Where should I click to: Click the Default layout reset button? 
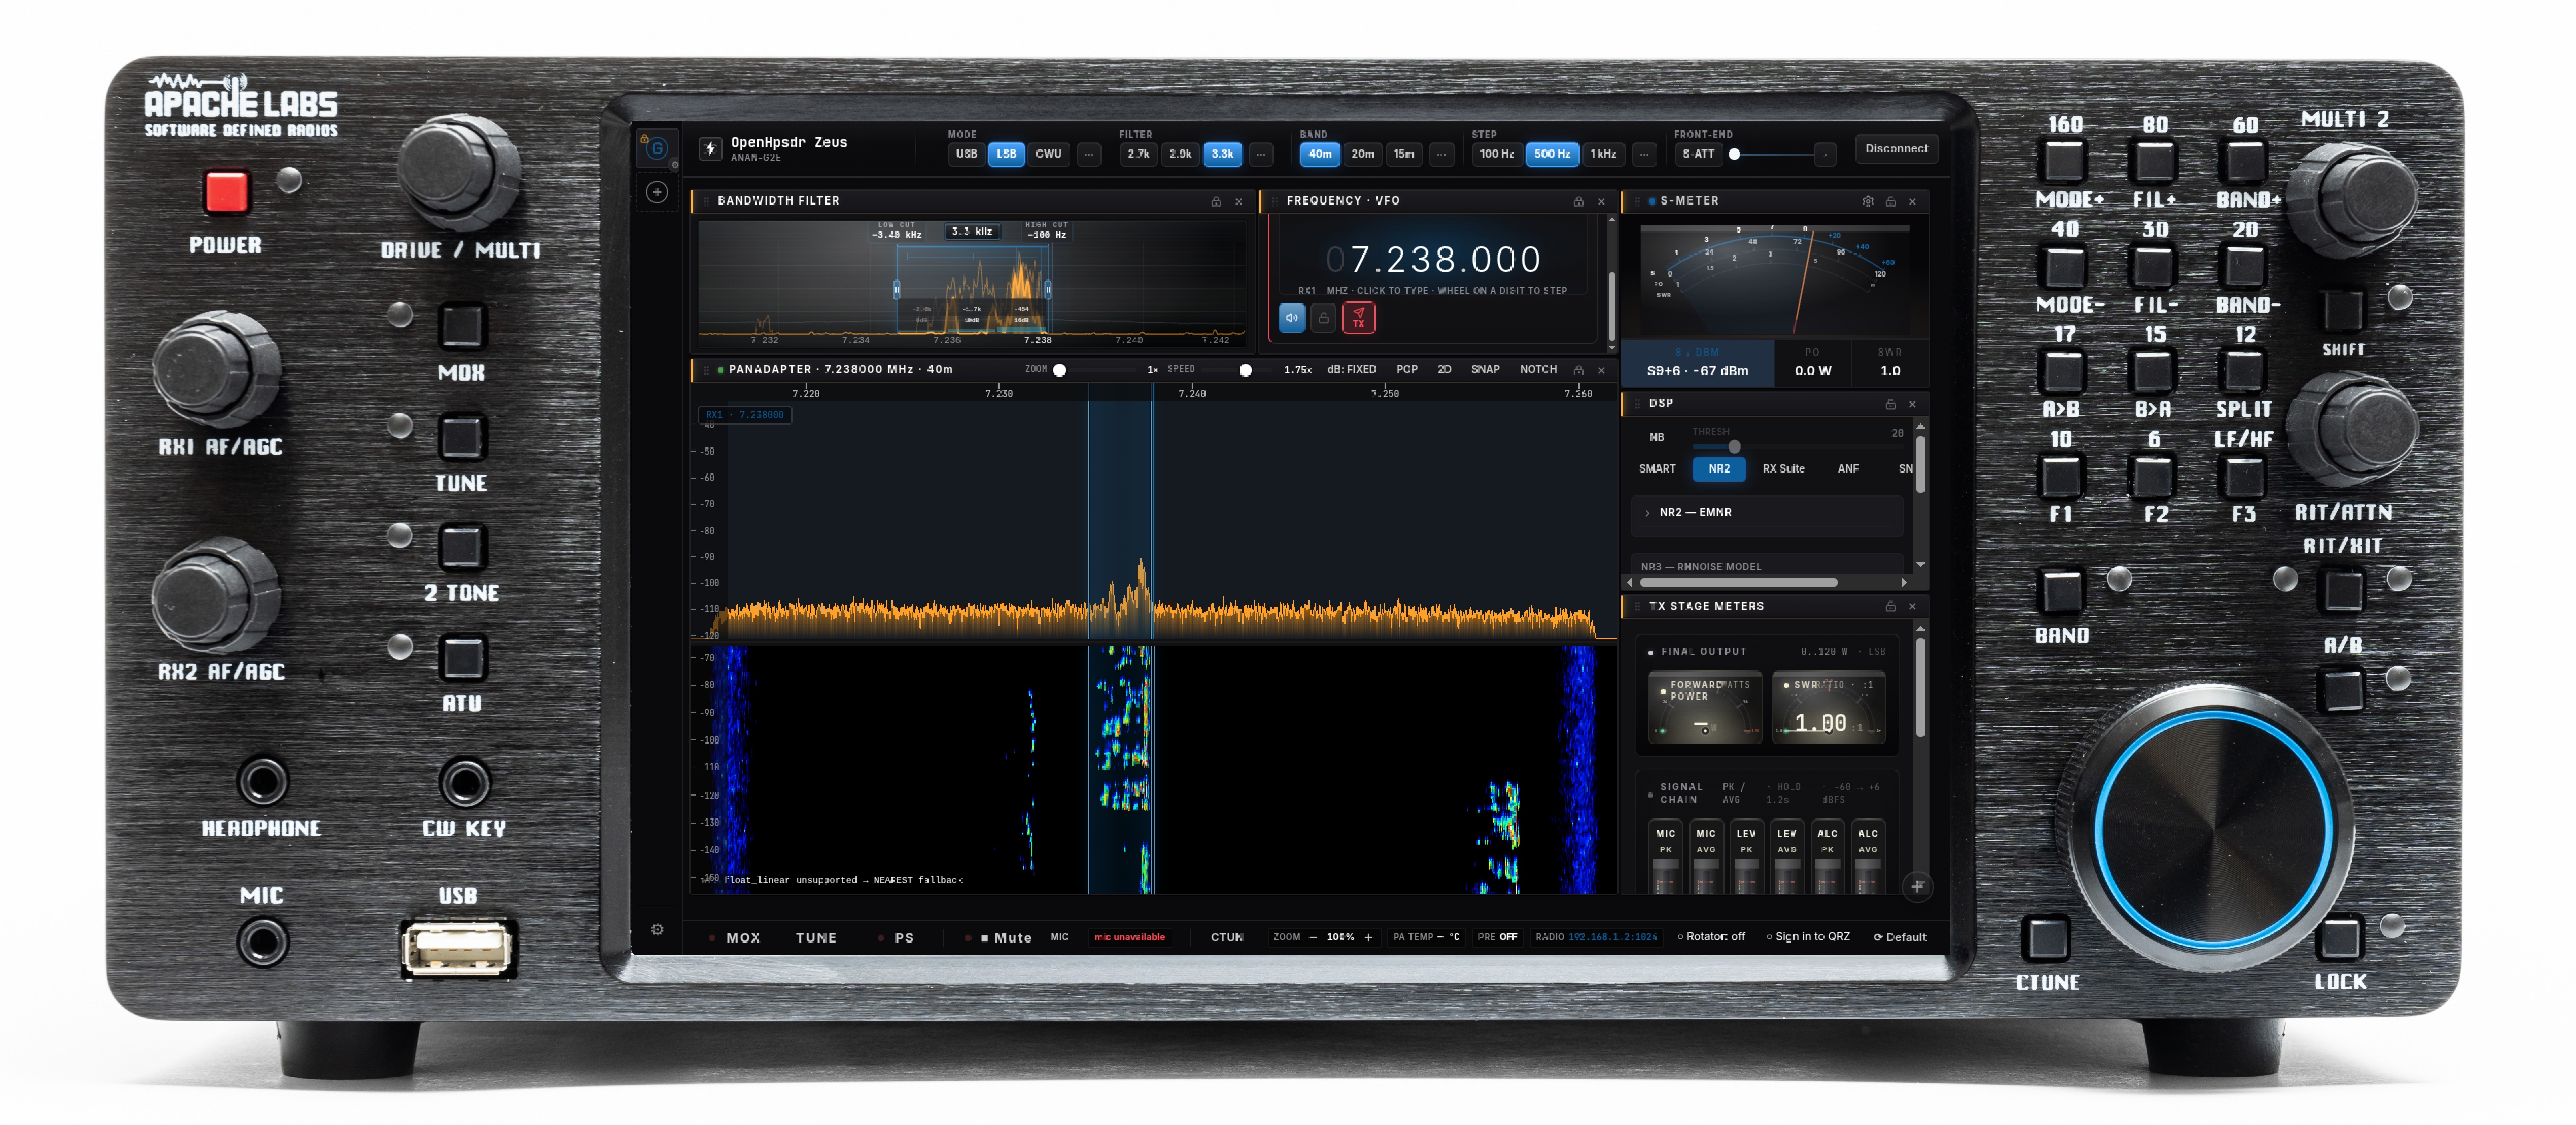[1899, 937]
